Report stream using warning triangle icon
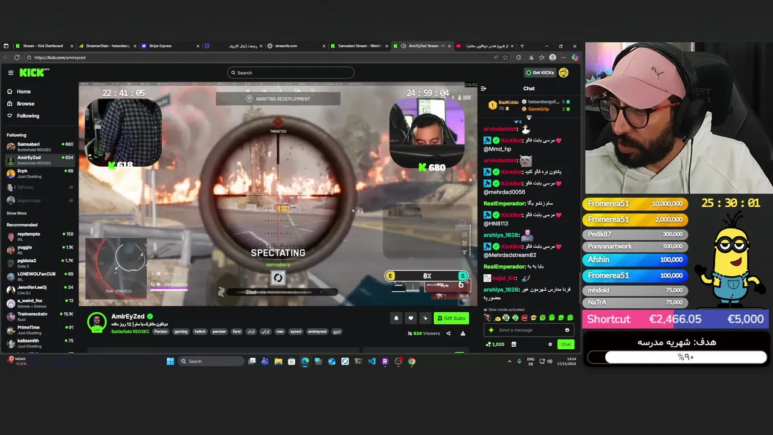The height and width of the screenshot is (435, 773). tap(463, 333)
